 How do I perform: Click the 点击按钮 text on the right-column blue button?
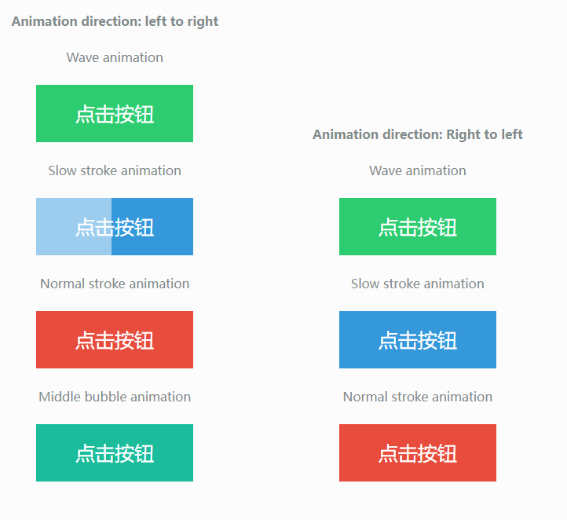[x=418, y=340]
